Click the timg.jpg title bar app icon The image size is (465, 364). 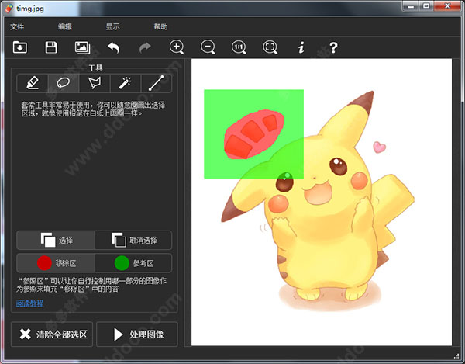point(9,9)
